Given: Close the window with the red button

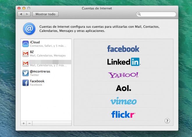Looking at the screenshot, I should coord(19,8).
